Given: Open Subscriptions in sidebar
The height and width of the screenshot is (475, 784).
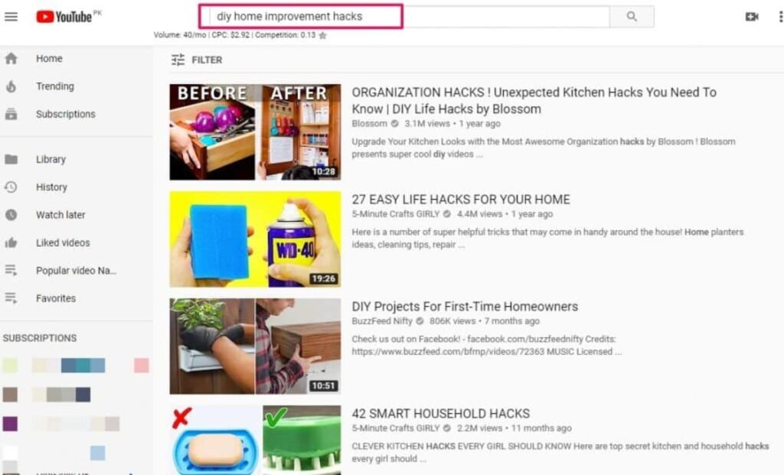Looking at the screenshot, I should coord(66,114).
